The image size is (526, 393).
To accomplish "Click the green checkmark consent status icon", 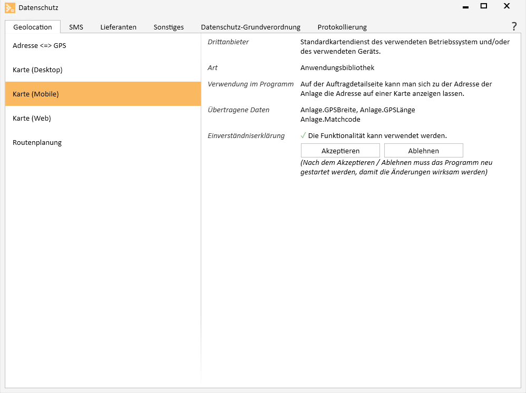I will click(x=303, y=136).
